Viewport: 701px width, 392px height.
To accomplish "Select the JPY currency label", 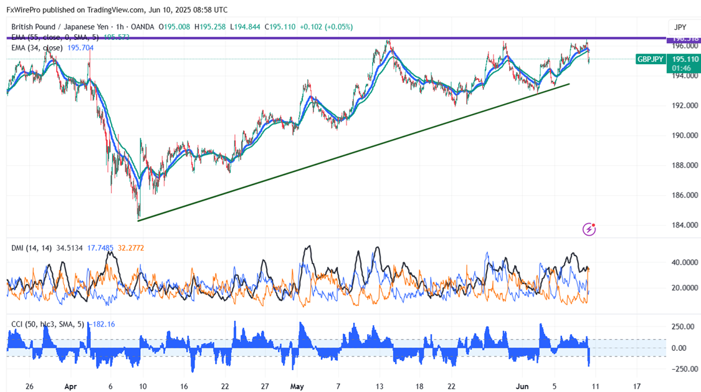I will point(680,27).
